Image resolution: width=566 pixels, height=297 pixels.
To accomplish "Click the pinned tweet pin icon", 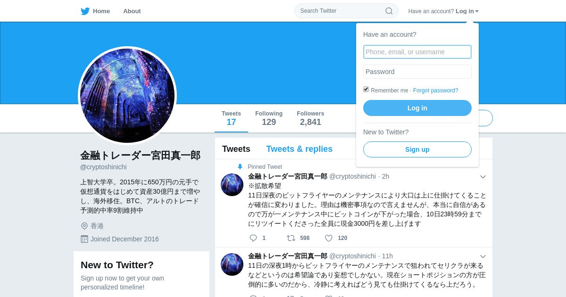I will (x=240, y=167).
